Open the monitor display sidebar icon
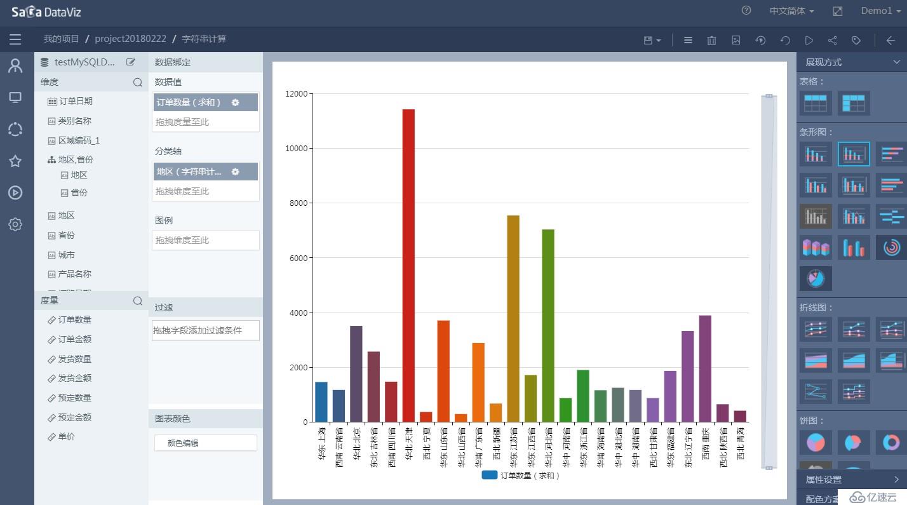The height and width of the screenshot is (505, 907). [15, 97]
